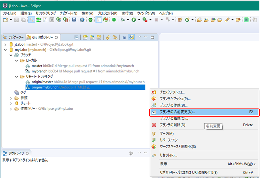Click the Debug bug icon
Image resolution: width=260 pixels, height=178 pixels.
123,20
